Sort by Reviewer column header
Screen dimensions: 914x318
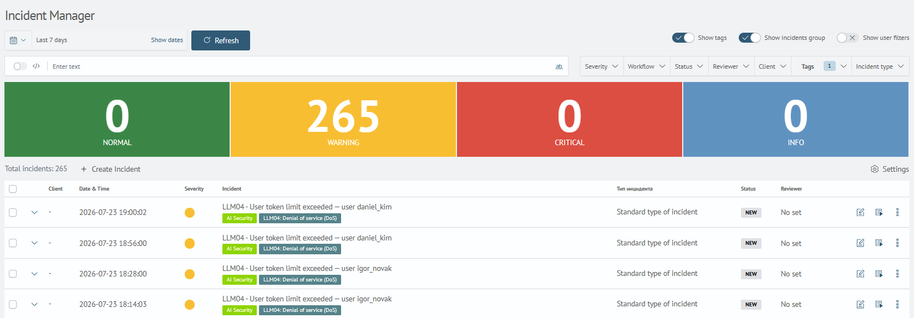click(x=791, y=189)
